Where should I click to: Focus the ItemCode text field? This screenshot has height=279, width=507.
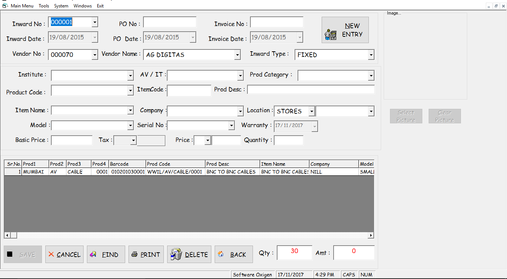point(189,91)
